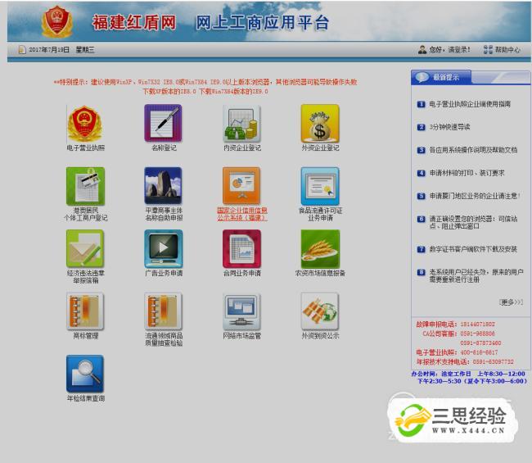Open 年检结果查询 magnifier icon
Image resolution: width=532 pixels, height=463 pixels.
tap(85, 374)
